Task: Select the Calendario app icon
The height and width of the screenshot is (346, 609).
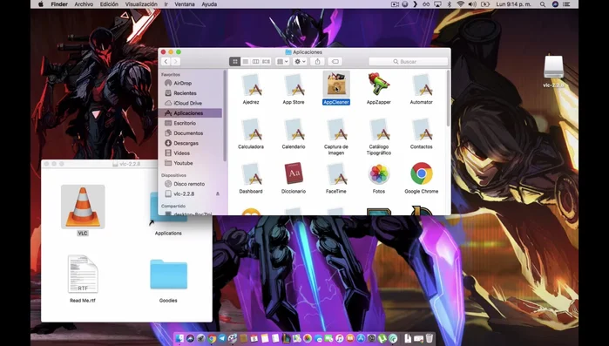Action: tap(294, 129)
